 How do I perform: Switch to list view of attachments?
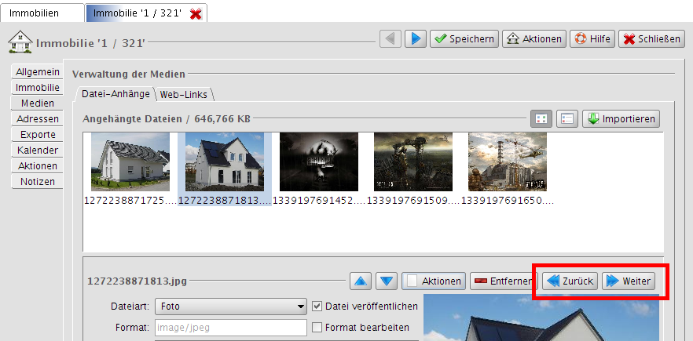pyautogui.click(x=566, y=118)
